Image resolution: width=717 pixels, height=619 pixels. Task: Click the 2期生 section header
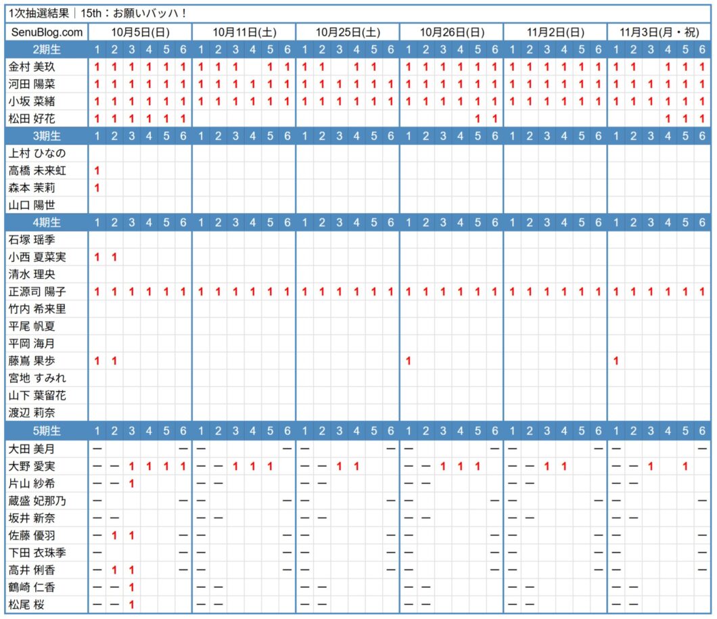[47, 49]
